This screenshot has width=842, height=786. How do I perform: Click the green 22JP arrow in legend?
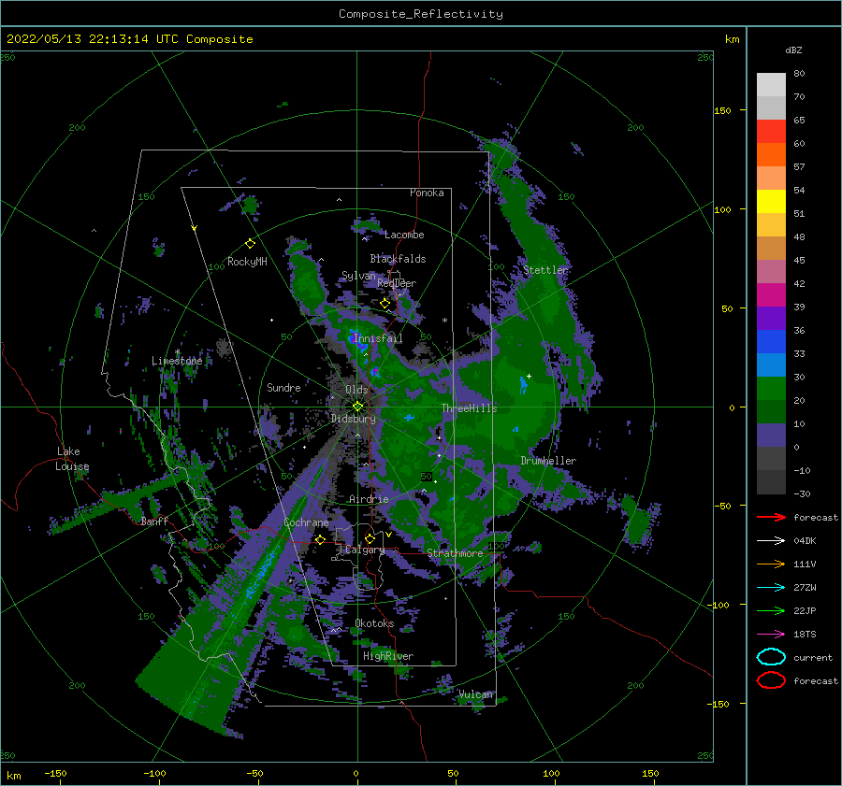coord(771,610)
